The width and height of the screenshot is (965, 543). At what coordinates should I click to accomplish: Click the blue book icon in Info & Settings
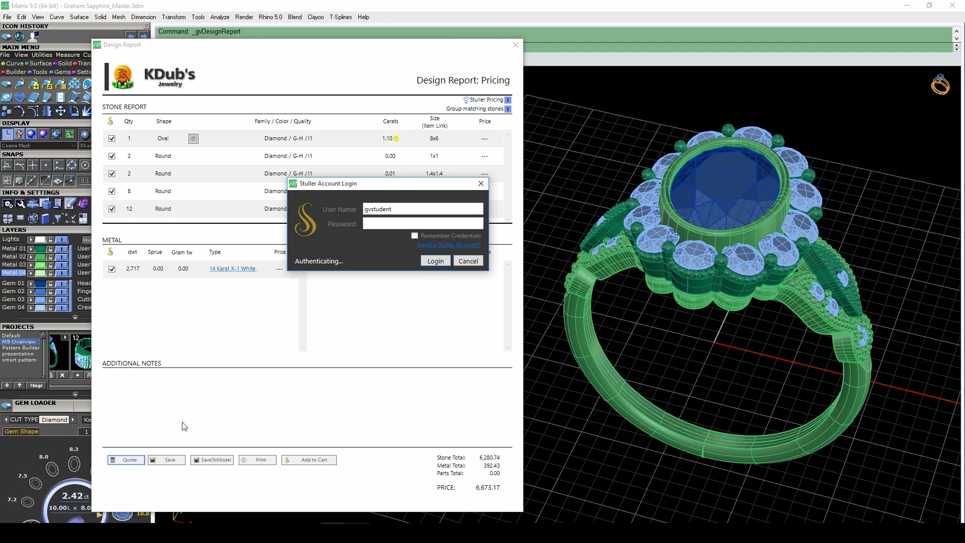45,218
